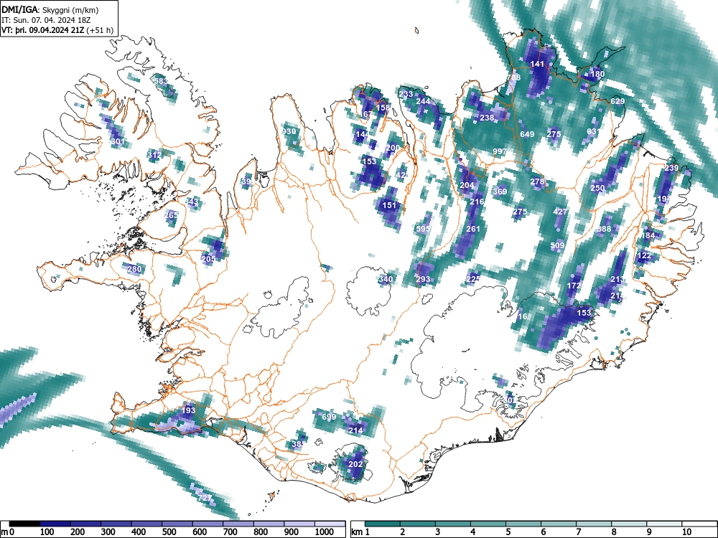This screenshot has height=538, width=718.
Task: Click the map value 122
Action: (x=644, y=256)
